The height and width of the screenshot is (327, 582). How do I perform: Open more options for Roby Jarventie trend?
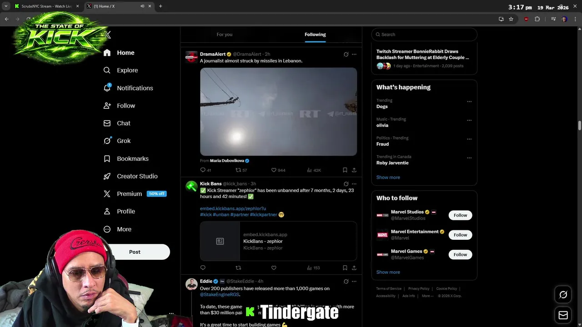point(469,158)
